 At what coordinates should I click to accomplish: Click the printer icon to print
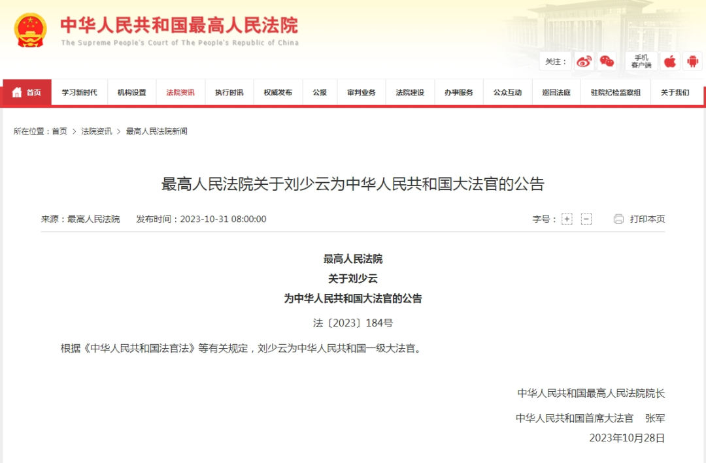click(619, 219)
